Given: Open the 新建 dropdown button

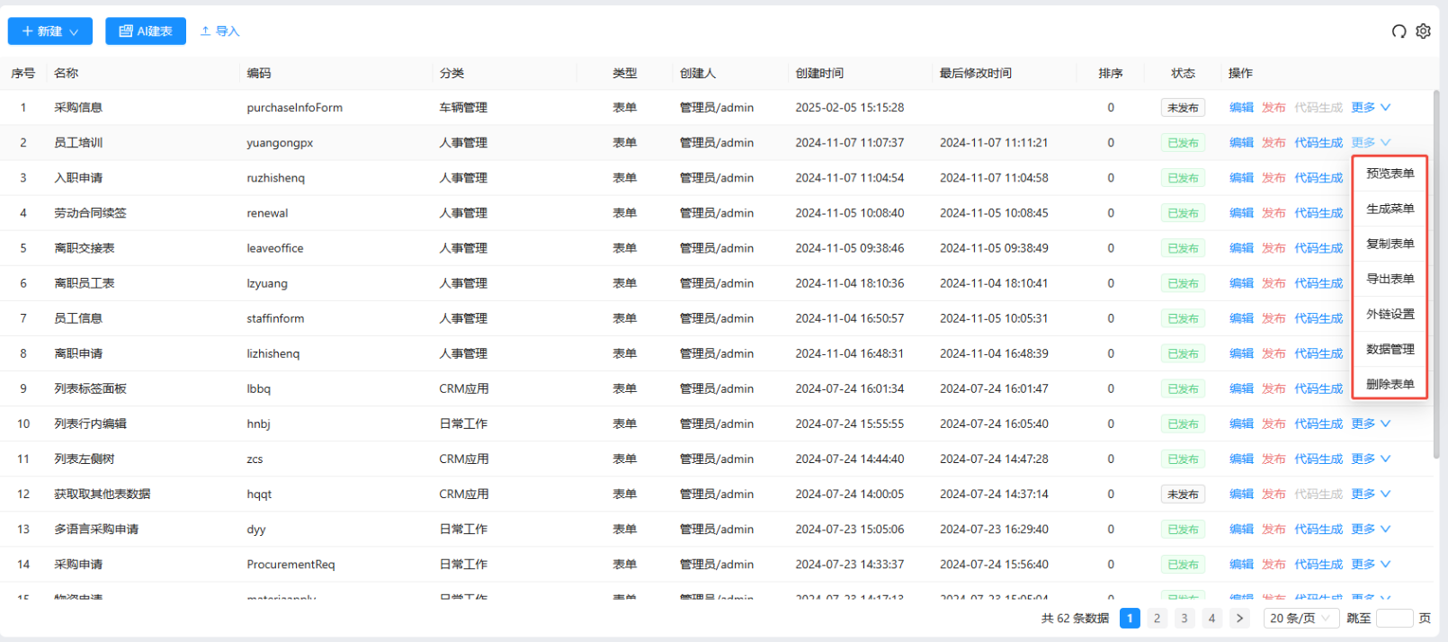Looking at the screenshot, I should point(50,31).
